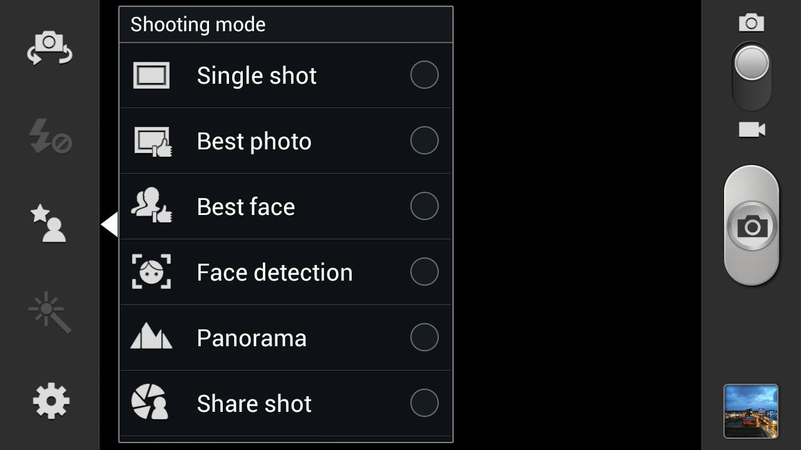This screenshot has width=801, height=450.
Task: Choose Face detection radio button
Action: (424, 272)
